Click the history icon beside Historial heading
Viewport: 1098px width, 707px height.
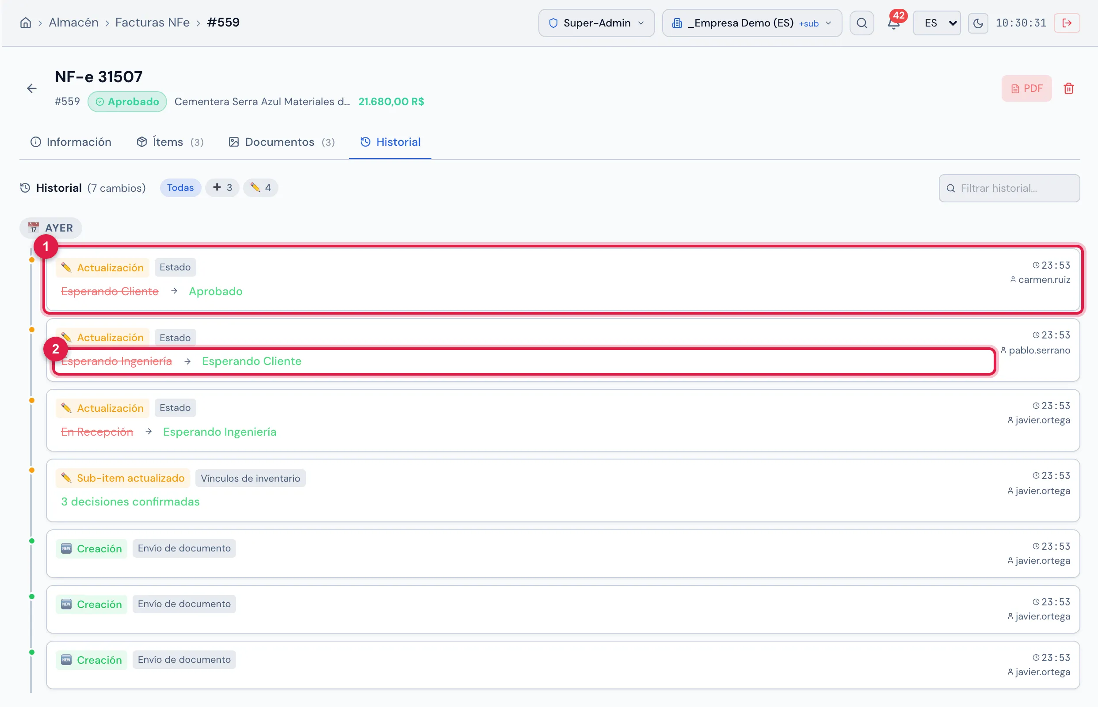pyautogui.click(x=25, y=188)
